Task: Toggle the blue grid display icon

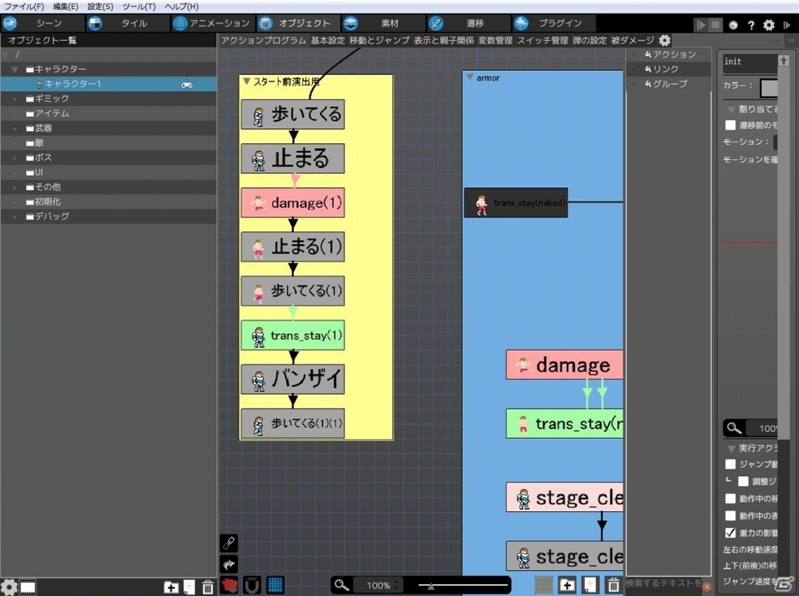Action: pos(275,585)
